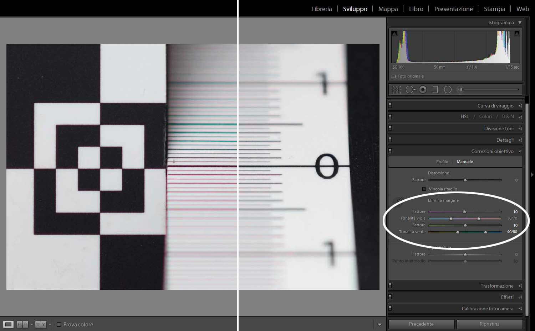Click the Ripristina button
Viewport: 535px width, 331px height.
click(489, 324)
